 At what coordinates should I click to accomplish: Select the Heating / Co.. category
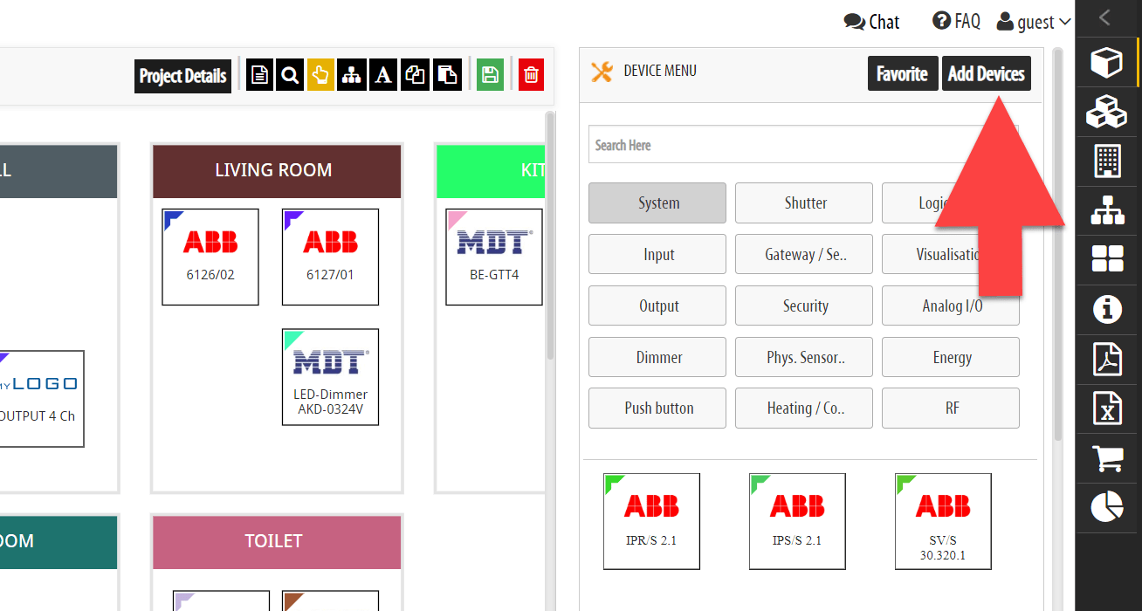point(804,408)
